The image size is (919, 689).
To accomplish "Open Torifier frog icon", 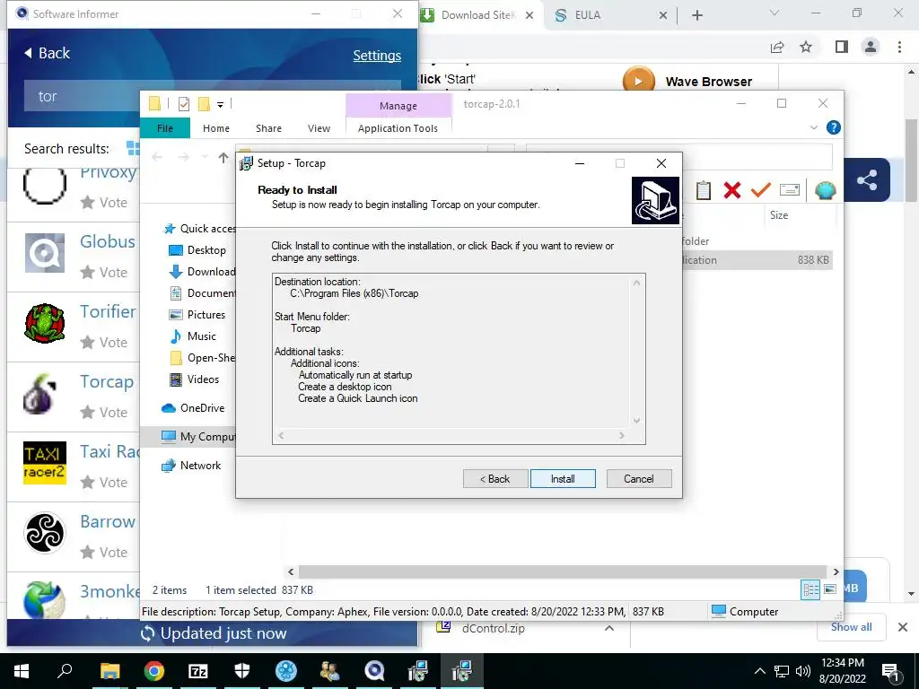I will tap(45, 323).
